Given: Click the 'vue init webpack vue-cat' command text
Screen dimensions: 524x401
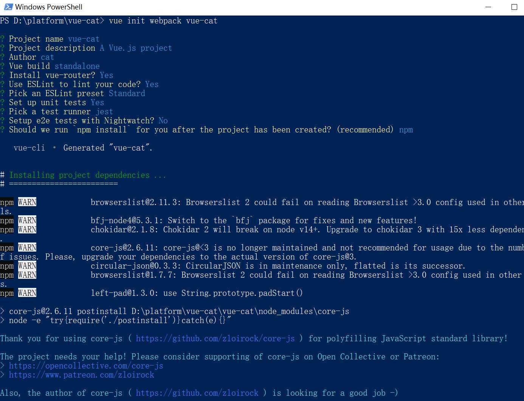Looking at the screenshot, I should [163, 21].
